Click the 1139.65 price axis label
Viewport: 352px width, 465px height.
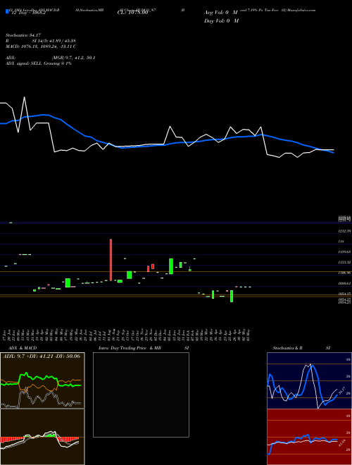click(x=344, y=252)
